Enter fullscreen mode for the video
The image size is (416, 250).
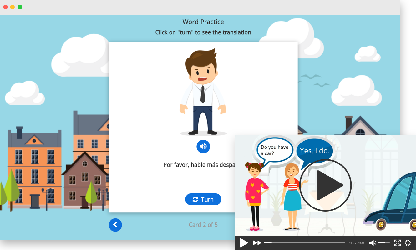(397, 243)
